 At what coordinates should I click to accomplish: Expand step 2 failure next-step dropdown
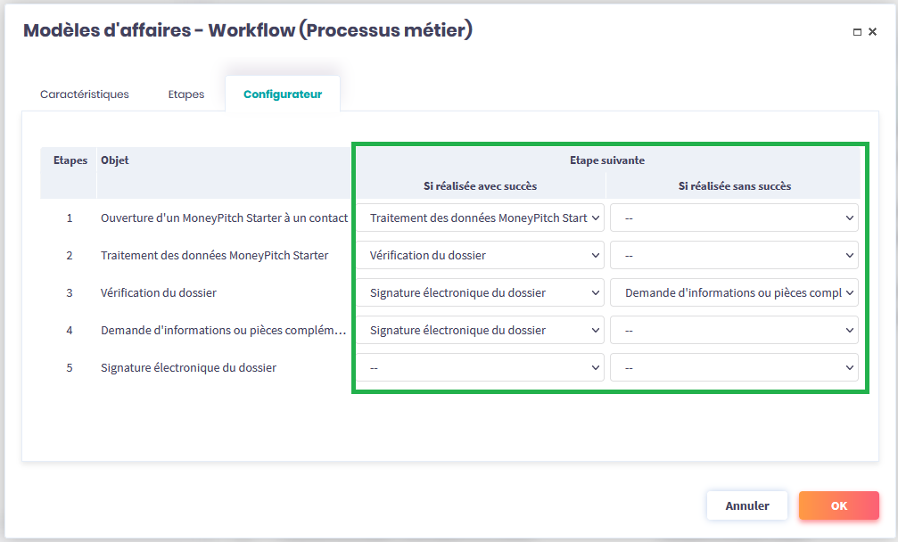(734, 255)
